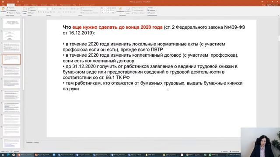
Task: Click the text 'если есть коллективный договор'
Action: pyautogui.click(x=98, y=61)
